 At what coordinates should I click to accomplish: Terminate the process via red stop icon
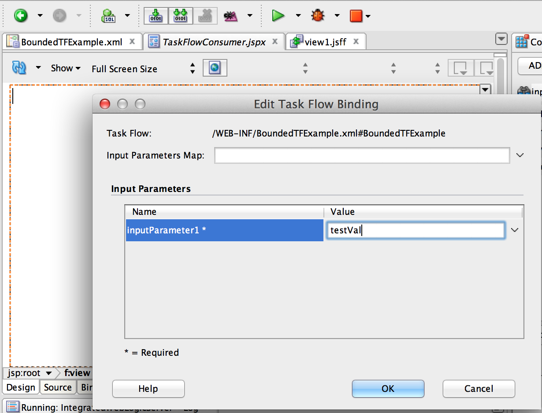pos(358,15)
